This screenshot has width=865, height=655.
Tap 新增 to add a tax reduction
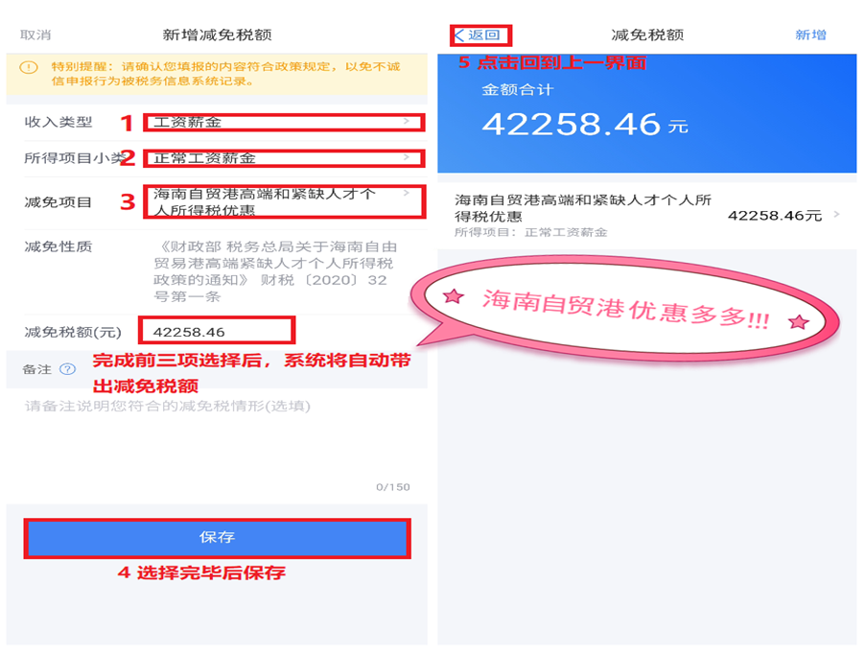click(x=810, y=35)
